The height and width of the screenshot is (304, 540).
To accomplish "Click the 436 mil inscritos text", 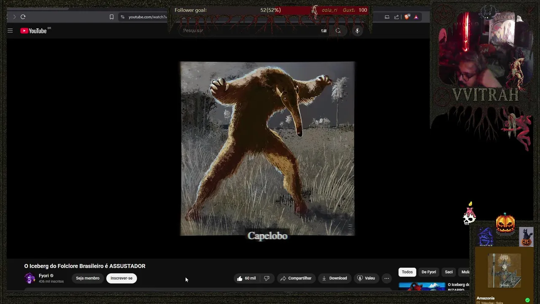I will [51, 282].
